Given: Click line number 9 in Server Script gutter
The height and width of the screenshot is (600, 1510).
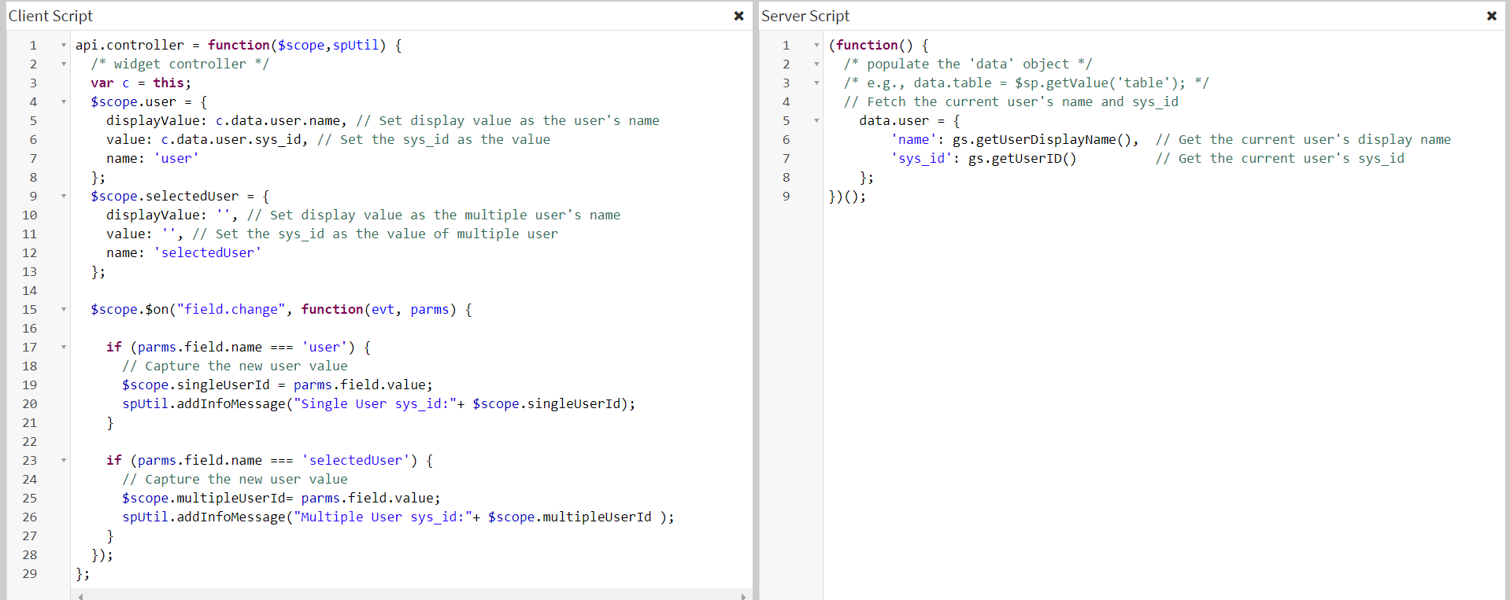Looking at the screenshot, I should [x=786, y=197].
